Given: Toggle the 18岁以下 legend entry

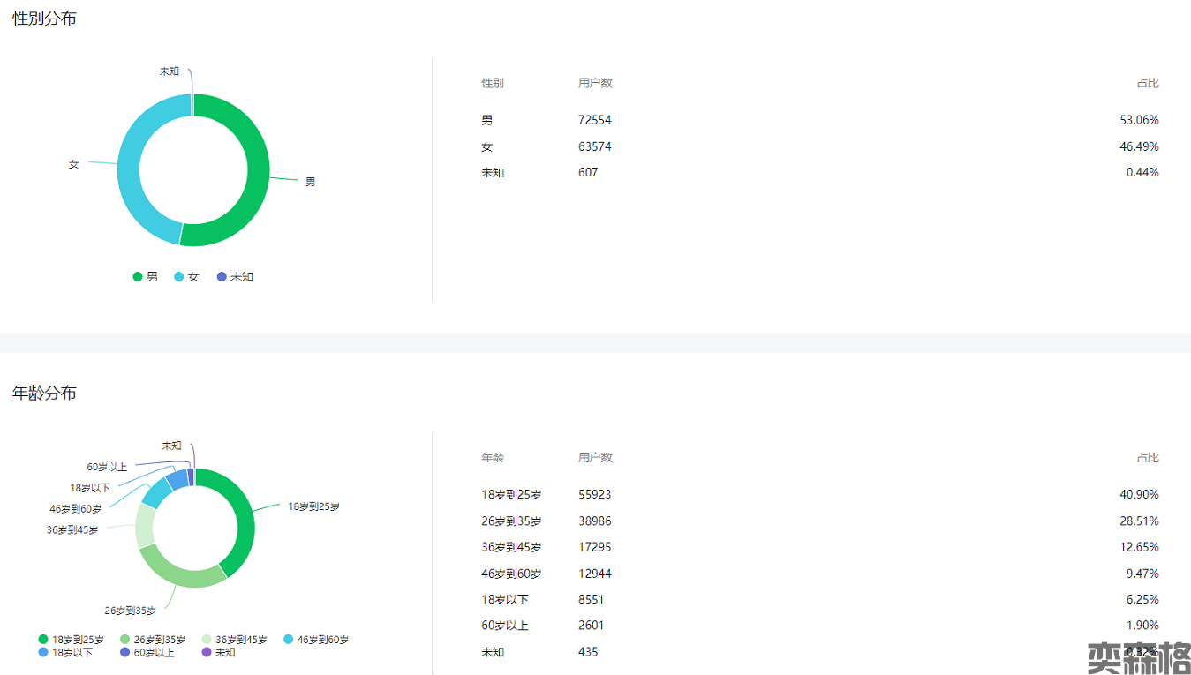Looking at the screenshot, I should [x=65, y=653].
